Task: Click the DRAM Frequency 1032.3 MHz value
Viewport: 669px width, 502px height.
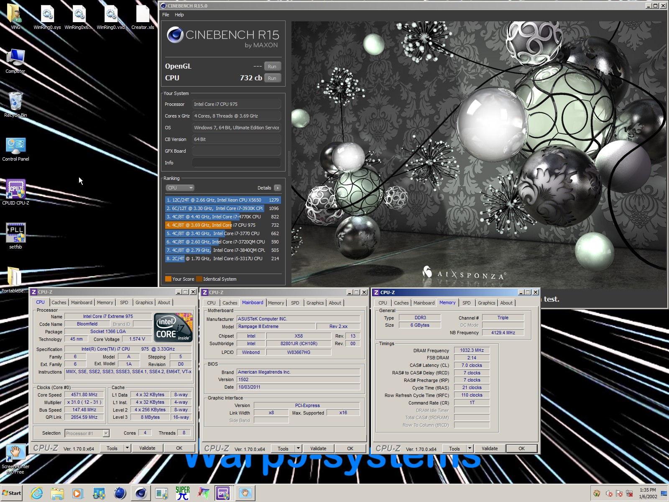Action: (x=472, y=350)
